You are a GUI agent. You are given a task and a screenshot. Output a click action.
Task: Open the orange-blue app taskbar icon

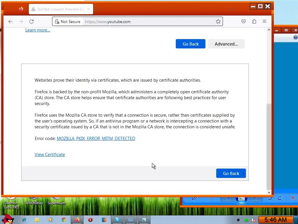[104, 220]
